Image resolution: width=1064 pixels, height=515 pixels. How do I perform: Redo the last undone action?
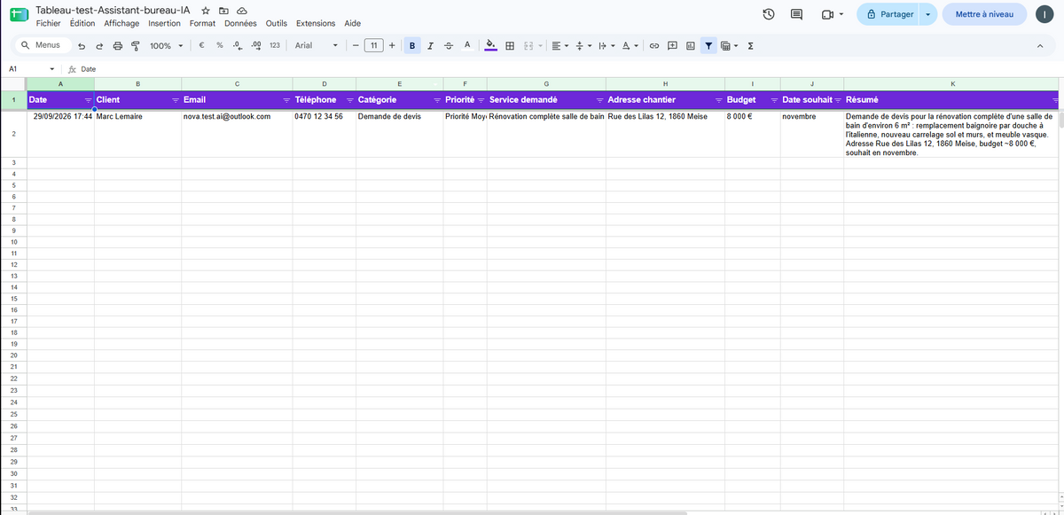coord(99,45)
